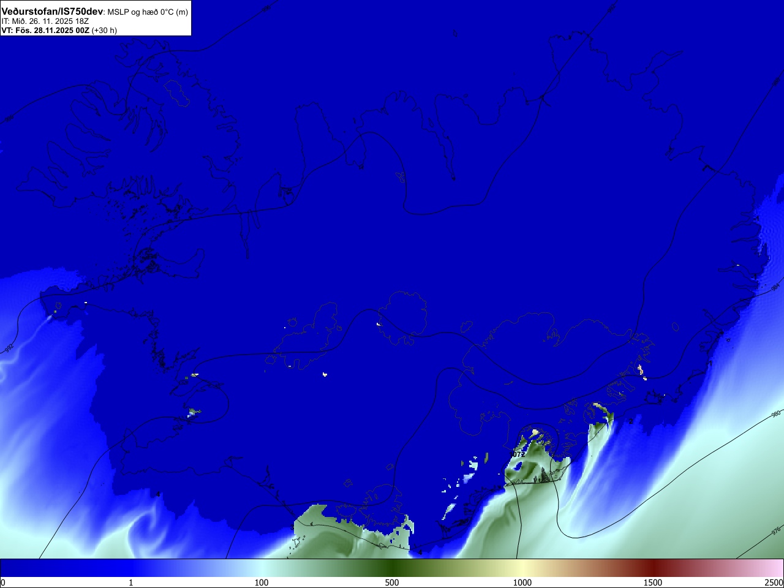Click the 0 label on the color scale
The height and width of the screenshot is (588, 784).
click(2, 582)
